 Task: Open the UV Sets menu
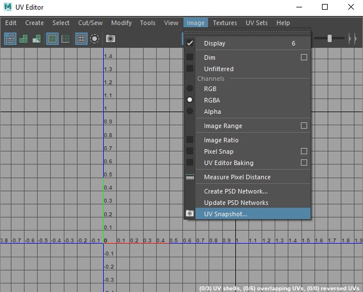coord(256,23)
